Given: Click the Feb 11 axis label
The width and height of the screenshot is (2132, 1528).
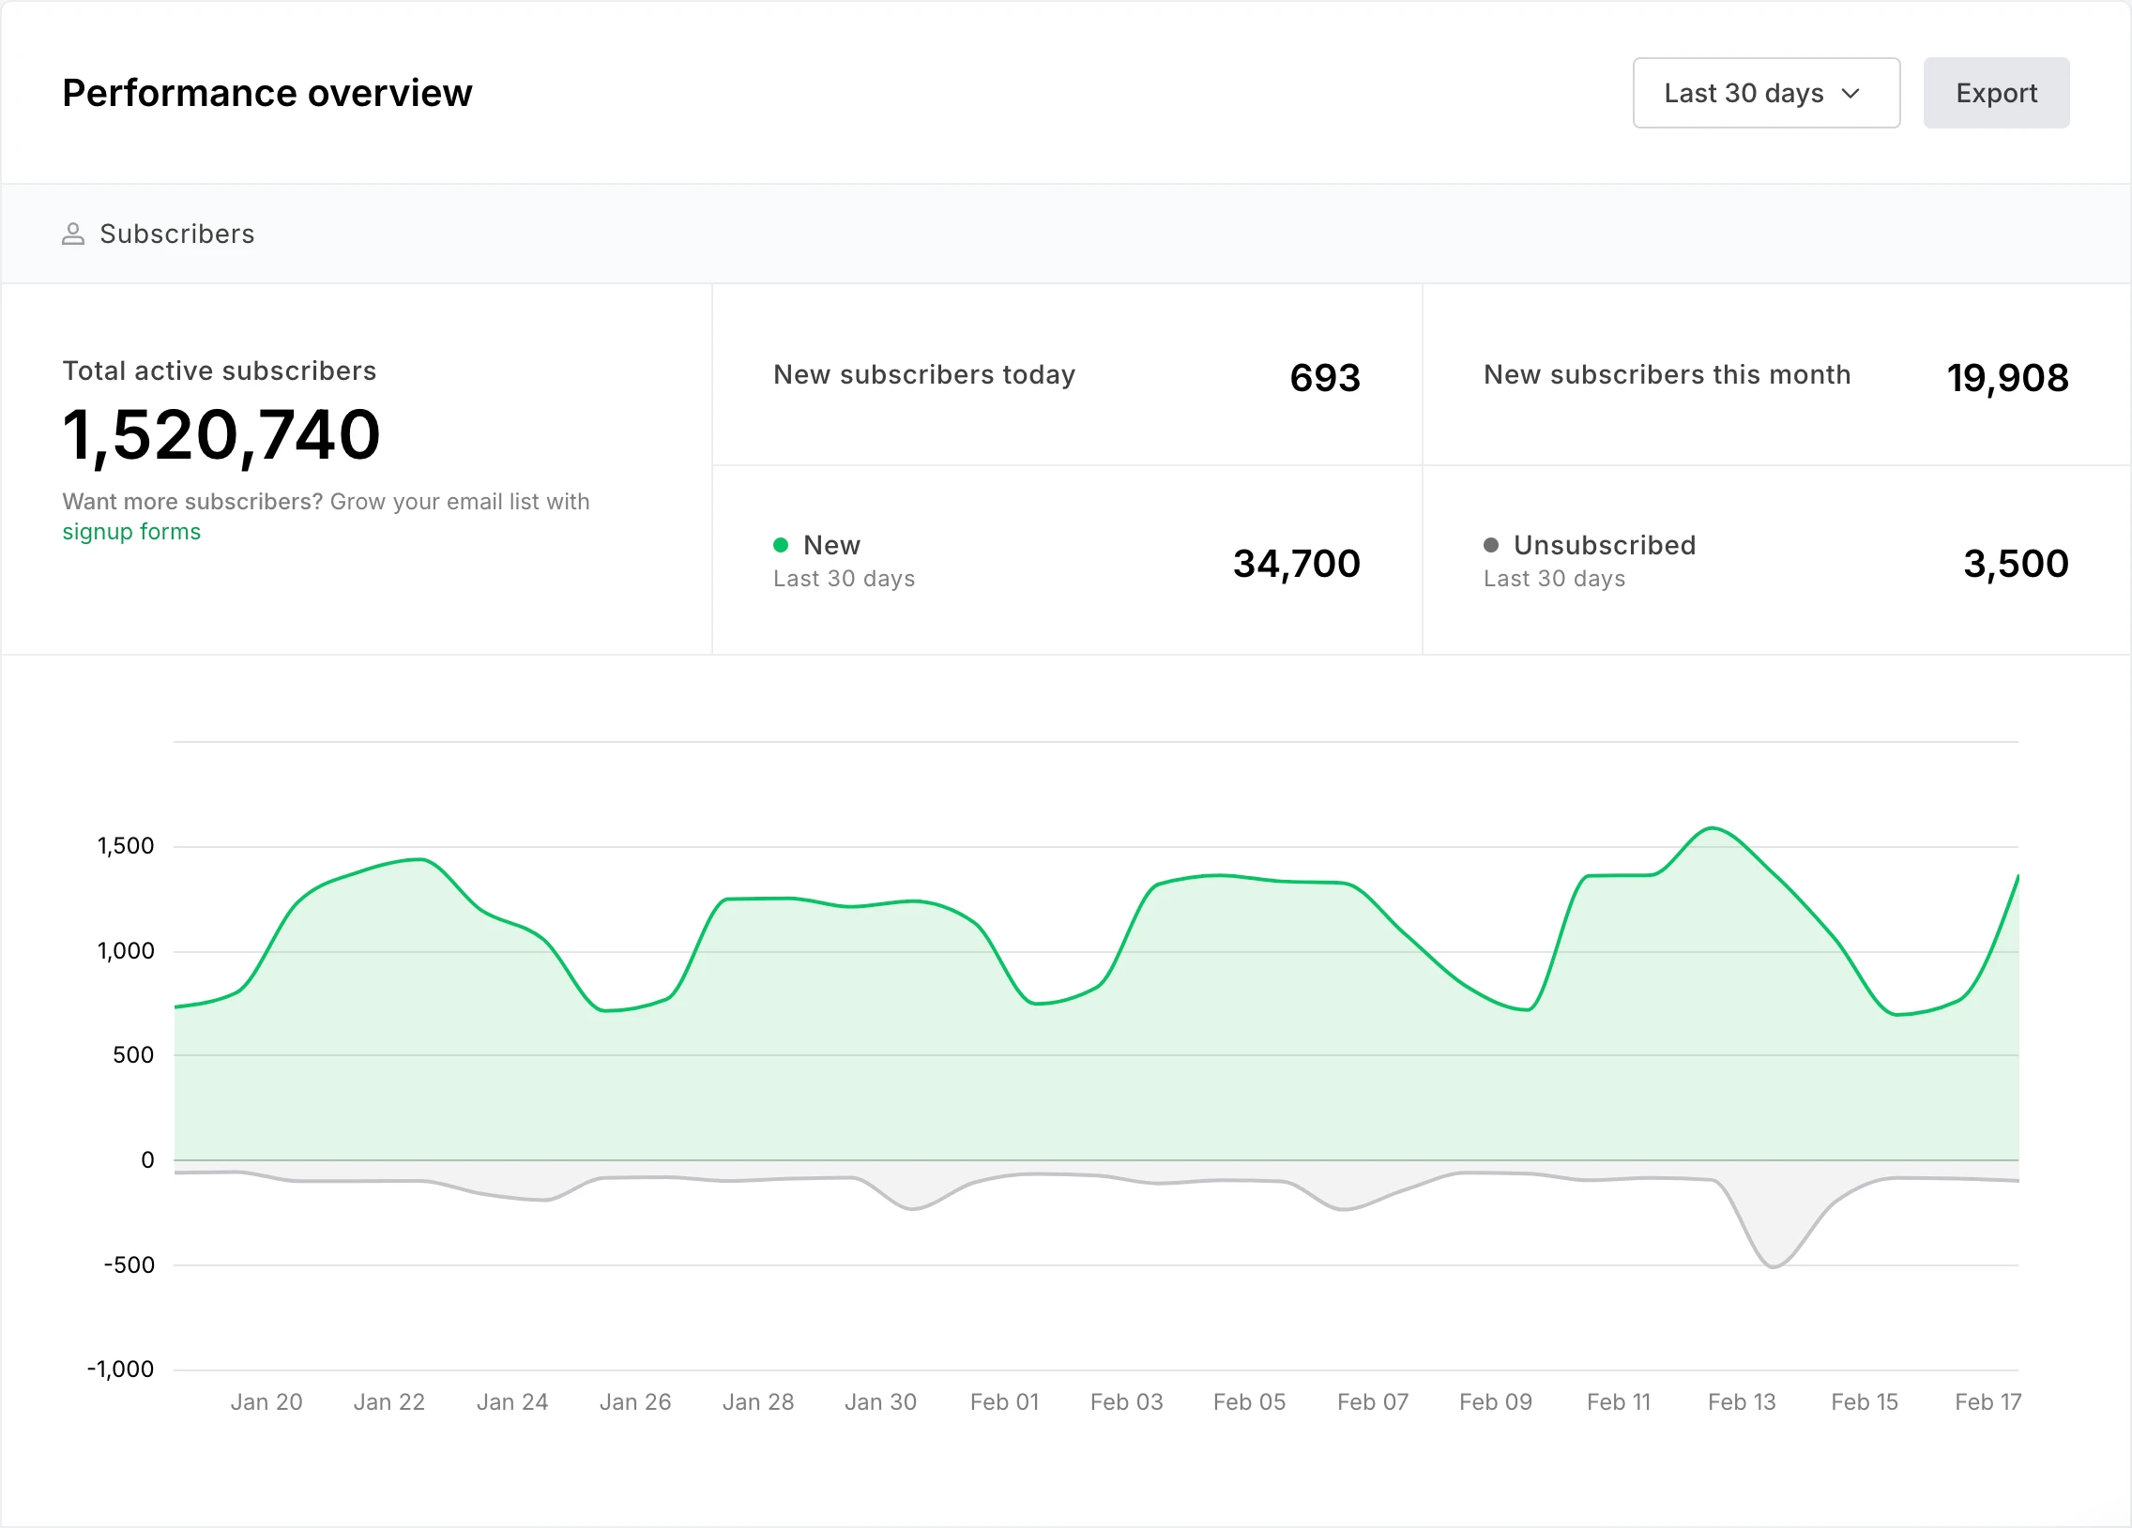Looking at the screenshot, I should click(1619, 1402).
